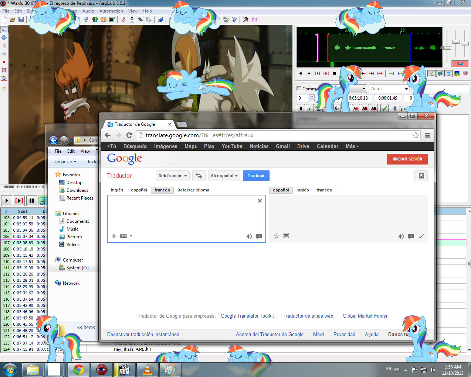The image size is (471, 377).
Task: Save subtitles with the floppy disk icon
Action: (x=21, y=20)
